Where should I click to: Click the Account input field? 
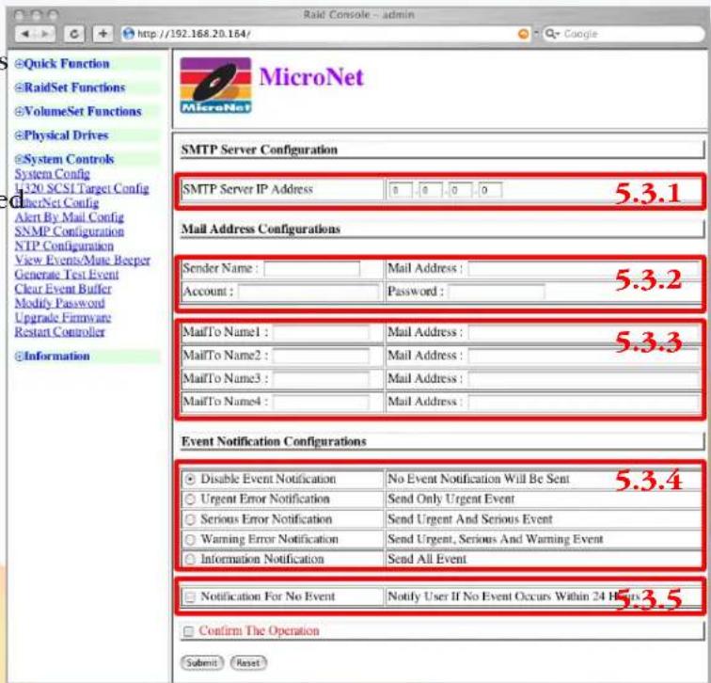pyautogui.click(x=308, y=292)
